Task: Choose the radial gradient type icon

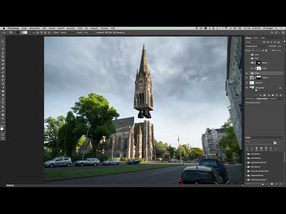Action: coord(38,33)
